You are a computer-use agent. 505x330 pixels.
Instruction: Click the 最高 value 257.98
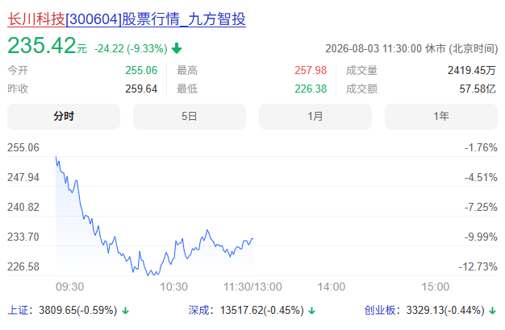tap(311, 70)
